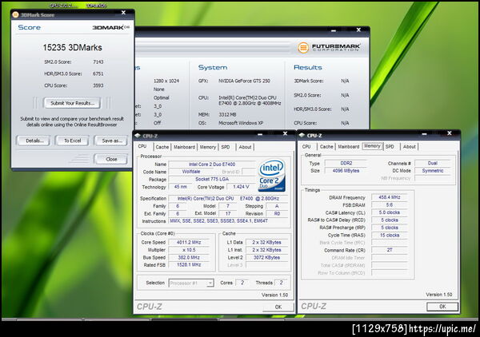Click the Multiplier value x 10.5

pos(189,250)
